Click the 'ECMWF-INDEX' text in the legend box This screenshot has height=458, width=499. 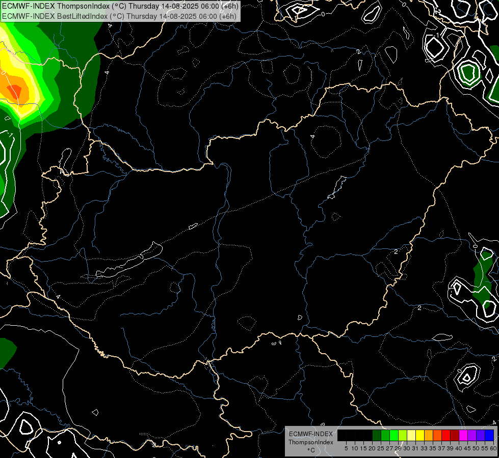[x=311, y=434]
